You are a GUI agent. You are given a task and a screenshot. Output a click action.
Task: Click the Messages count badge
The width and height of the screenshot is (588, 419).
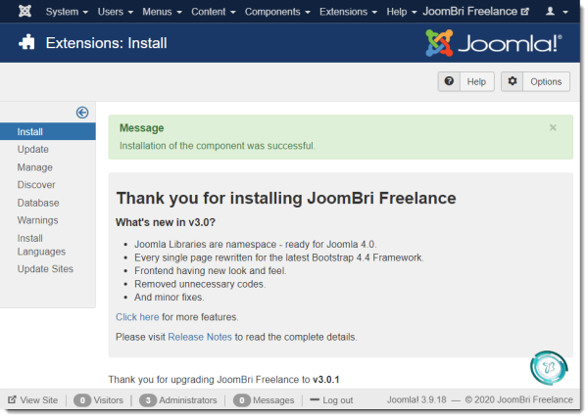[241, 400]
